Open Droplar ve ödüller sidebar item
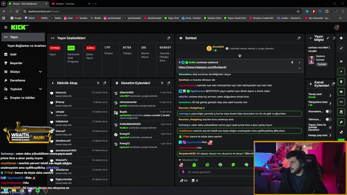 [22, 98]
